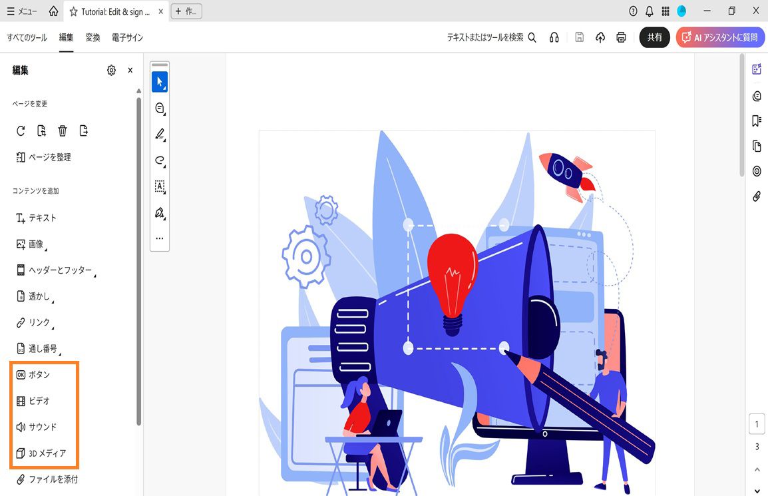The height and width of the screenshot is (496, 768).
Task: Open the bookmarks panel icon
Action: (x=756, y=121)
